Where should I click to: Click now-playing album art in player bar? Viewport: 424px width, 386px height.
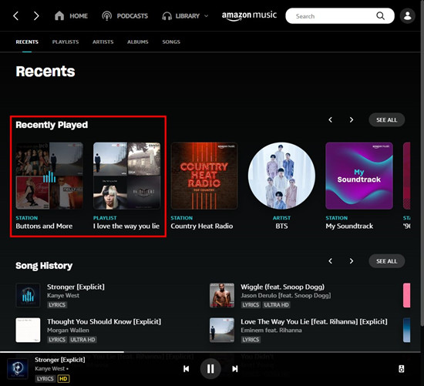tap(18, 369)
